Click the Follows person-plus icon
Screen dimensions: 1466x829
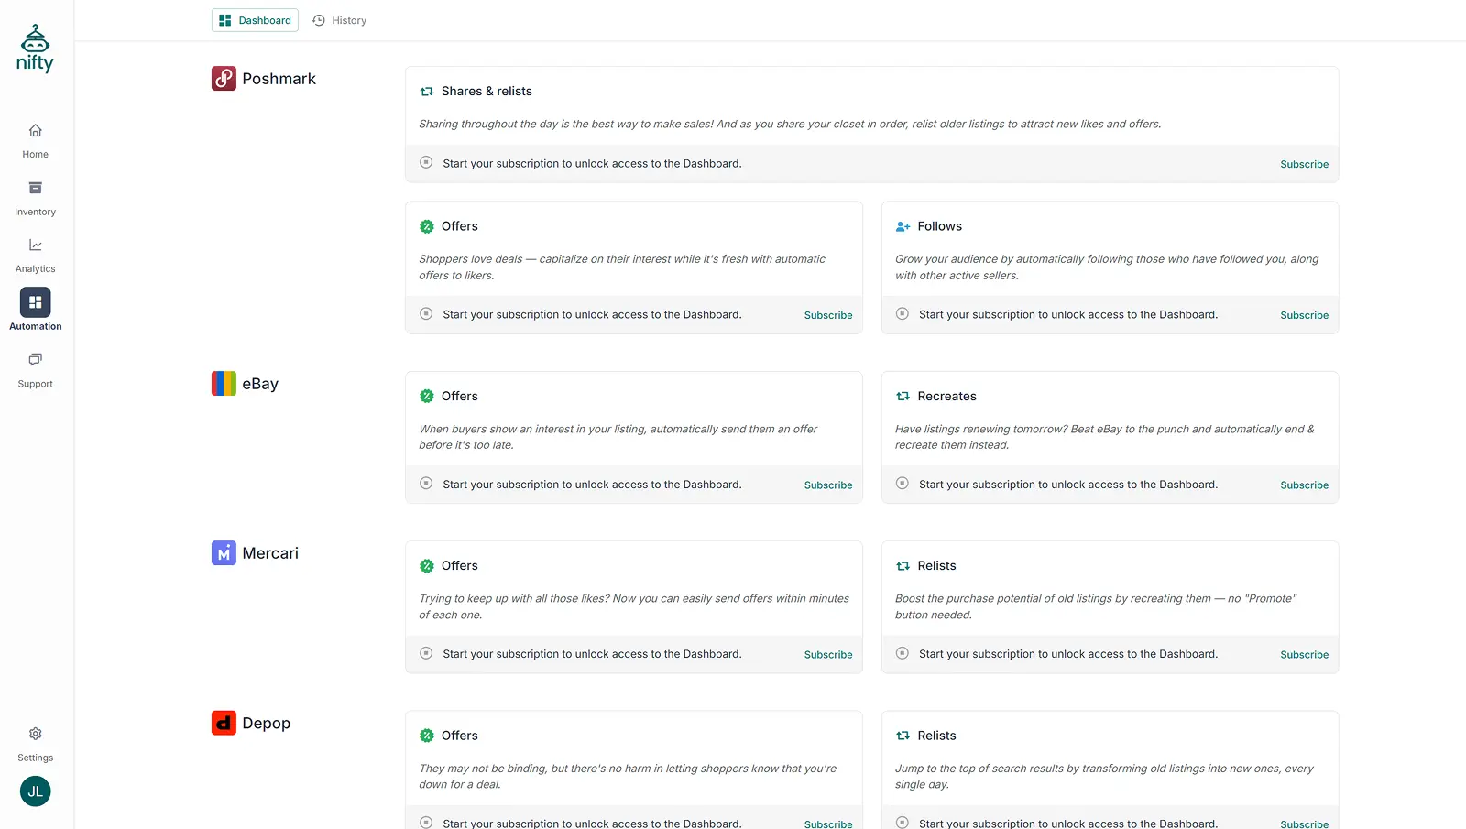click(x=903, y=226)
